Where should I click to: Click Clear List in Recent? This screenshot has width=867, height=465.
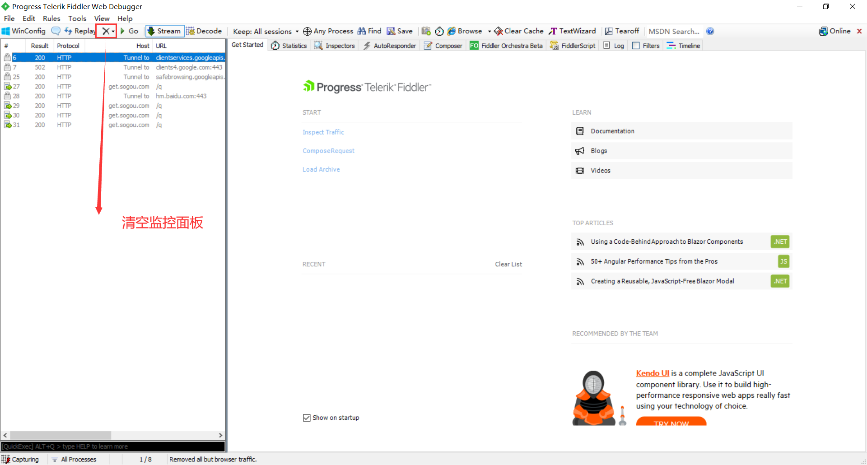(x=508, y=264)
